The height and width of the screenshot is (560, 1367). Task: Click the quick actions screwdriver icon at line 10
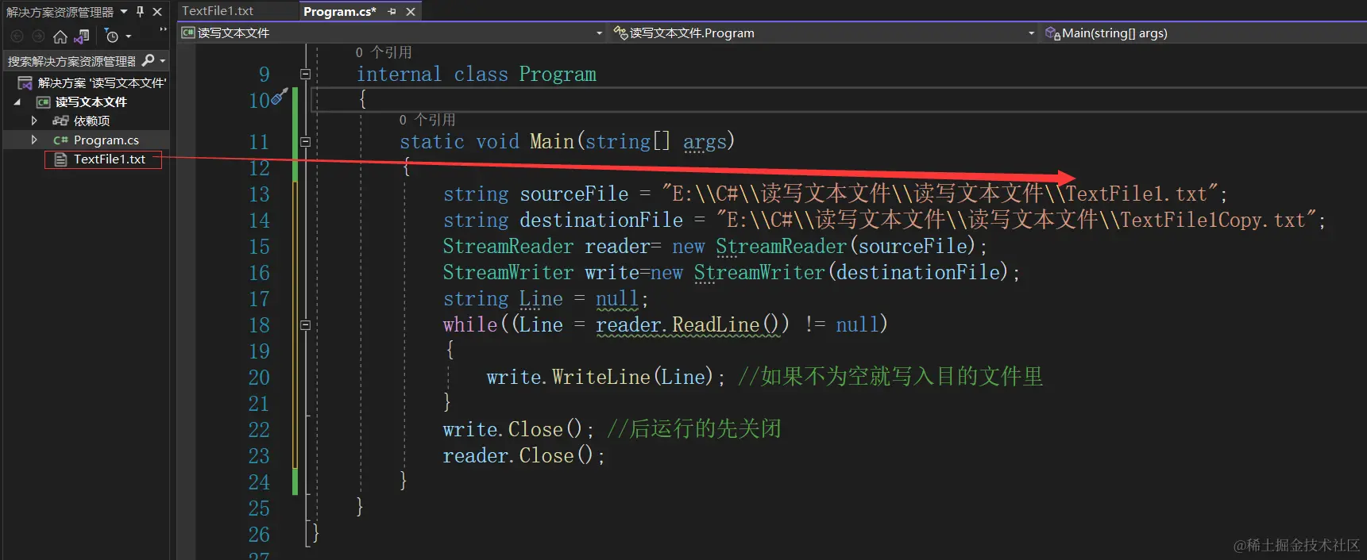[278, 98]
